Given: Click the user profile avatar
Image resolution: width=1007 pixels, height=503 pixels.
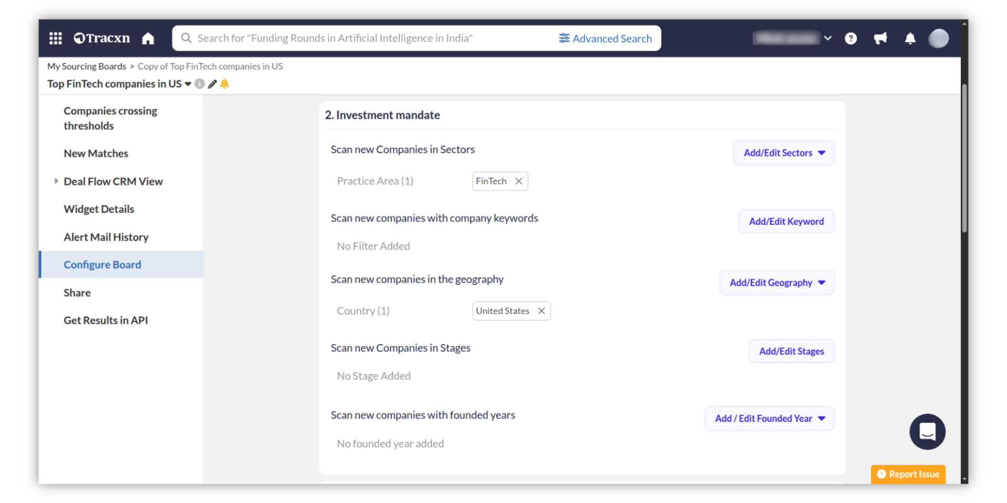Looking at the screenshot, I should pyautogui.click(x=938, y=38).
